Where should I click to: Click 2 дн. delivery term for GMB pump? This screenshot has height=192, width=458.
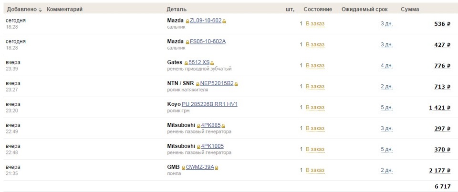pyautogui.click(x=386, y=170)
